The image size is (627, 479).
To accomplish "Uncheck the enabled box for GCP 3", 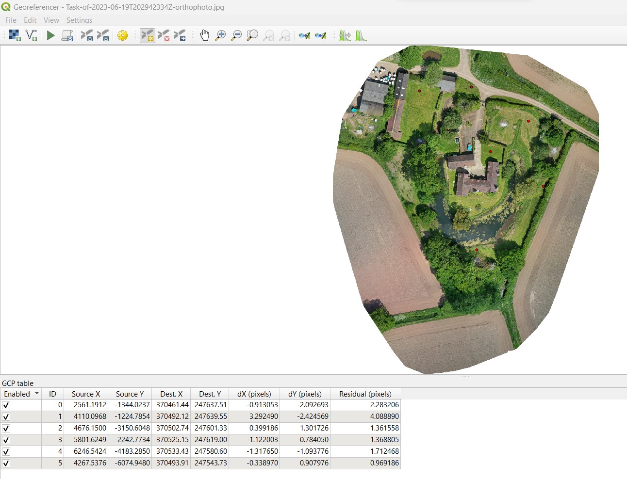I will click(x=6, y=440).
